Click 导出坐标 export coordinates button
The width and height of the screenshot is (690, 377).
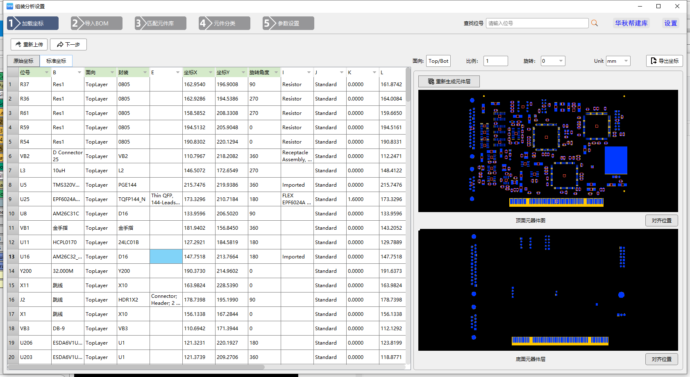(664, 61)
